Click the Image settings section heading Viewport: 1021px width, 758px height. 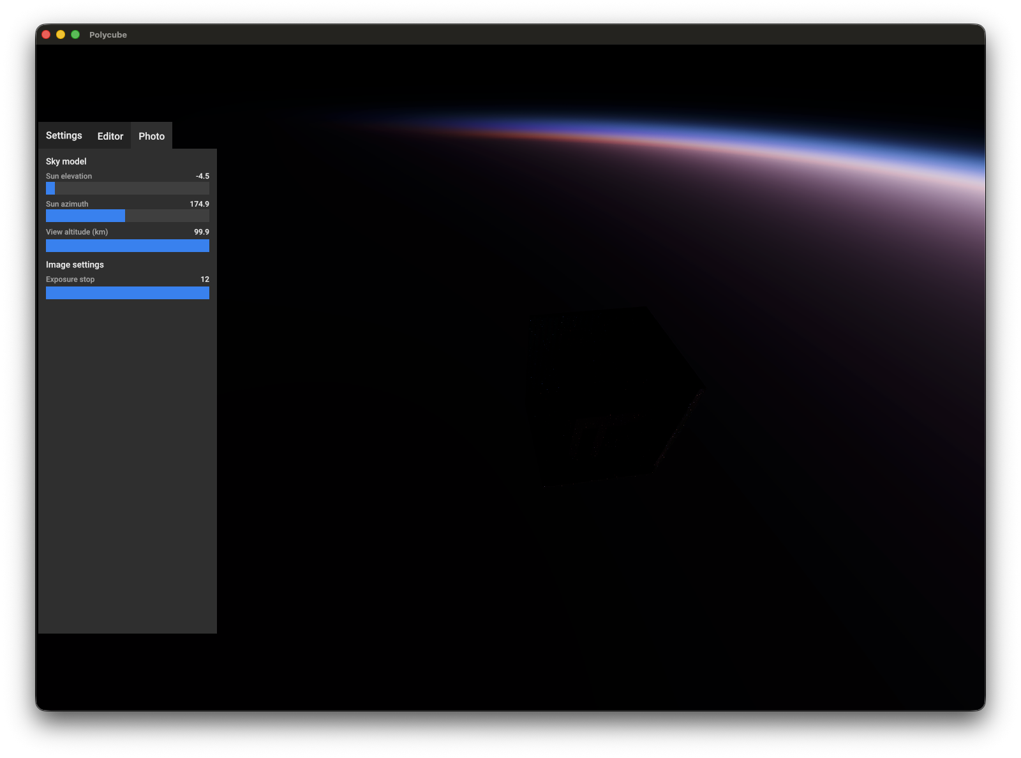pyautogui.click(x=75, y=265)
